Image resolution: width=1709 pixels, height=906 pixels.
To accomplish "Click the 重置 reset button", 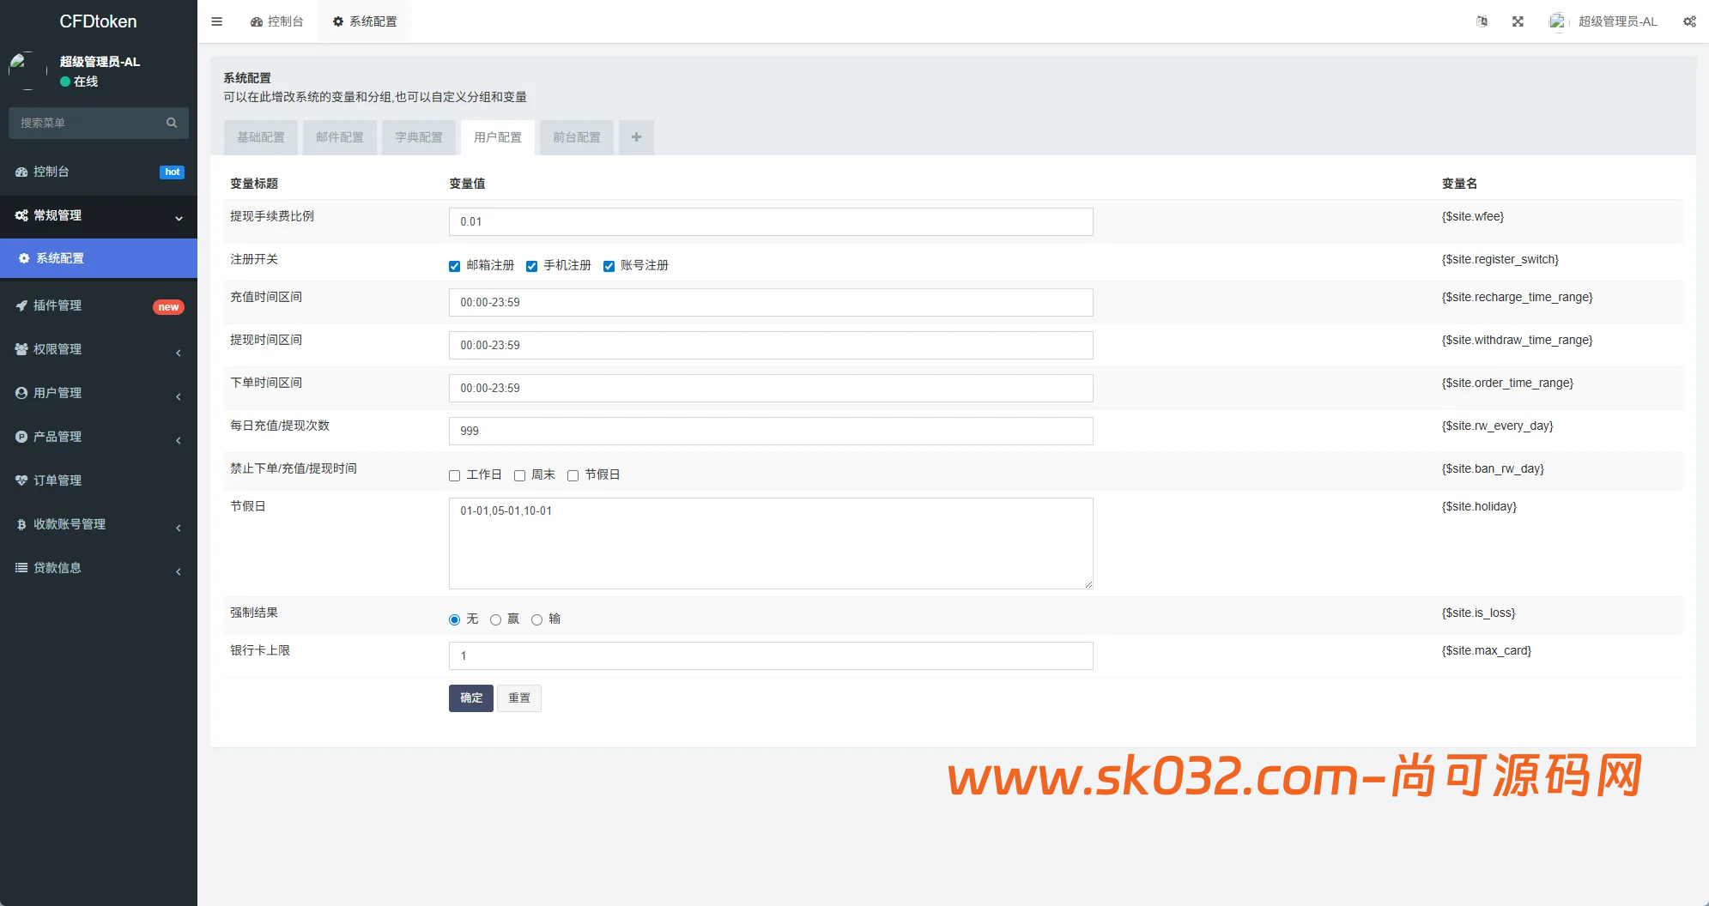I will pyautogui.click(x=519, y=698).
